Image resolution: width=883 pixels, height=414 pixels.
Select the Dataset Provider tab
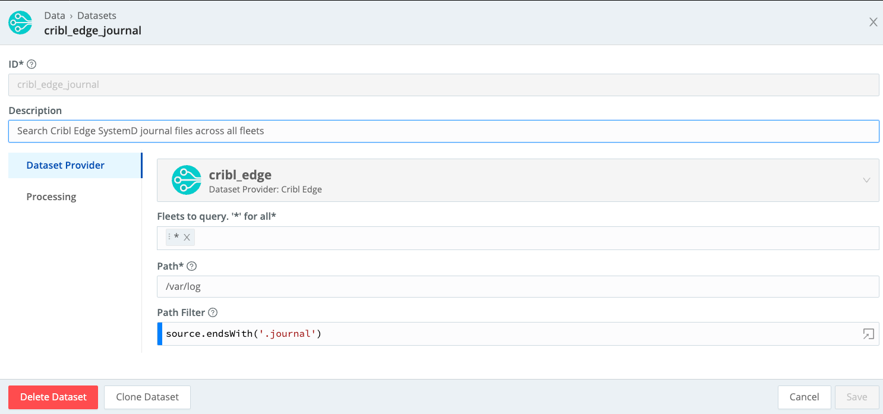point(65,165)
